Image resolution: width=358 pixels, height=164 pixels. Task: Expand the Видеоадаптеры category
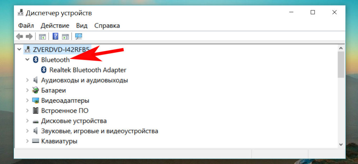pyautogui.click(x=27, y=101)
